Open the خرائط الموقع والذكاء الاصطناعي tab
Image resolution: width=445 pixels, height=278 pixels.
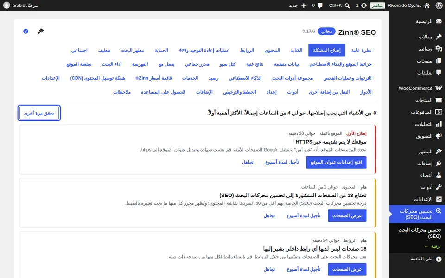(x=340, y=64)
